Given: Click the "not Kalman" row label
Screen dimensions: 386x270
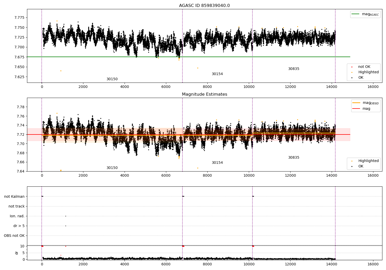Looking at the screenshot, I should pyautogui.click(x=14, y=196).
